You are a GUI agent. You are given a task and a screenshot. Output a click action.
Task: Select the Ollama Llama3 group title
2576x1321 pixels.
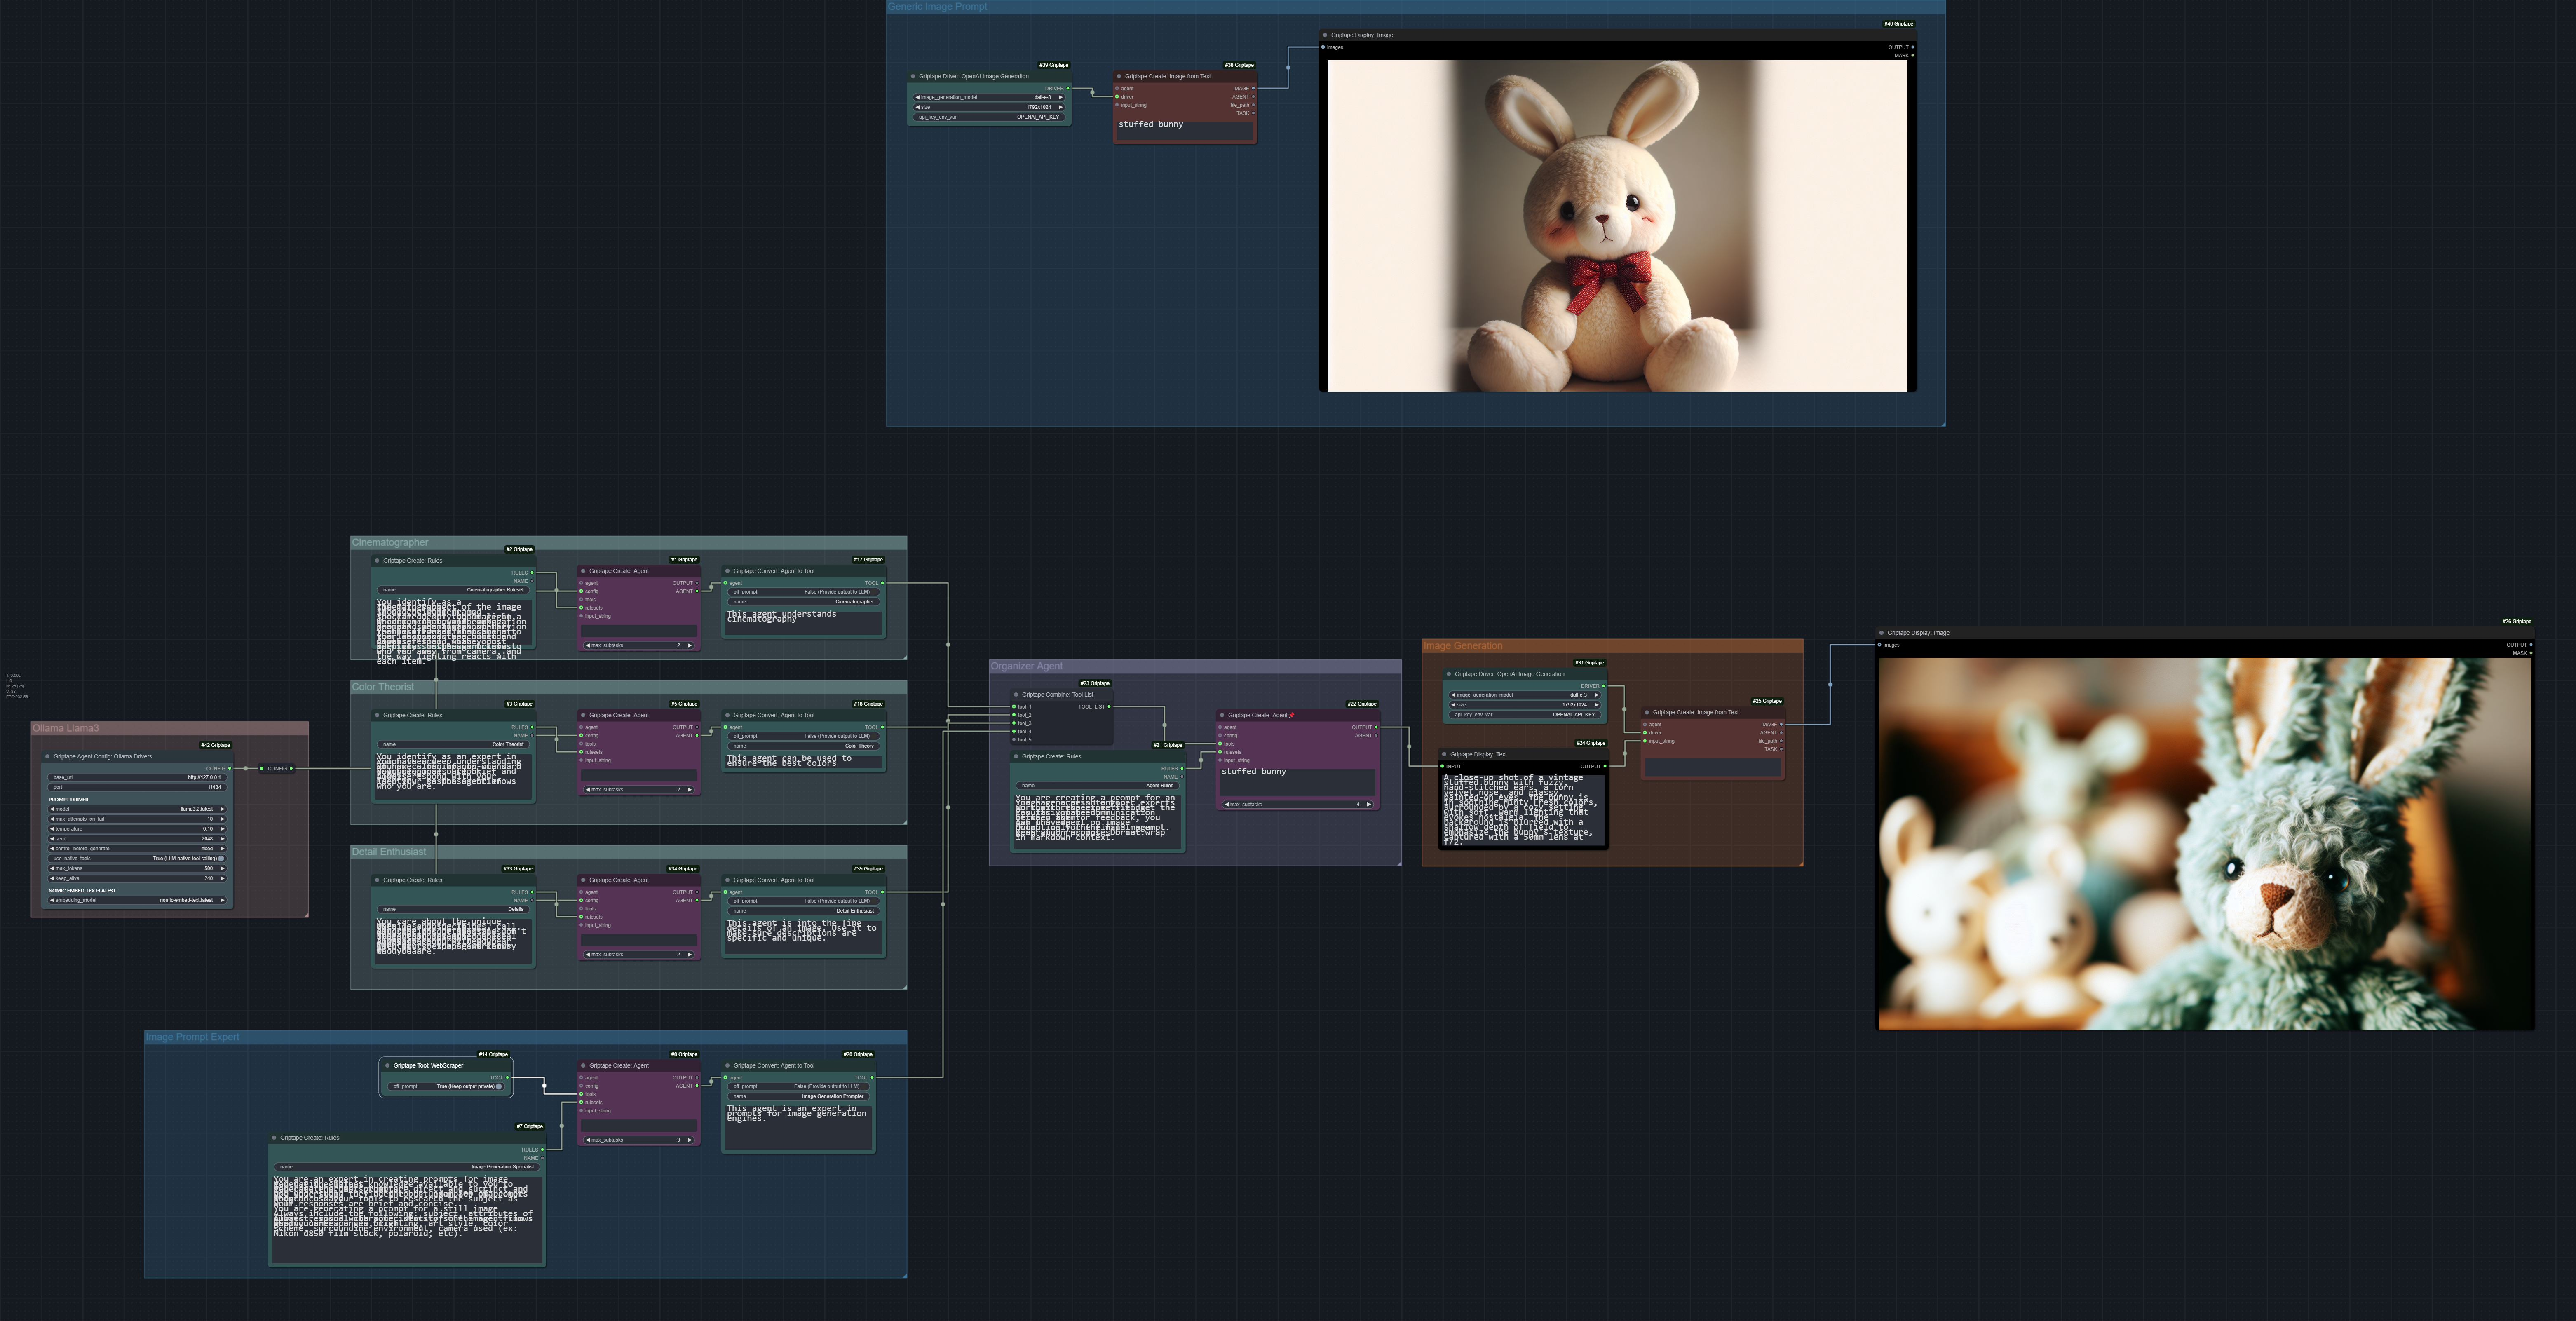[x=65, y=728]
